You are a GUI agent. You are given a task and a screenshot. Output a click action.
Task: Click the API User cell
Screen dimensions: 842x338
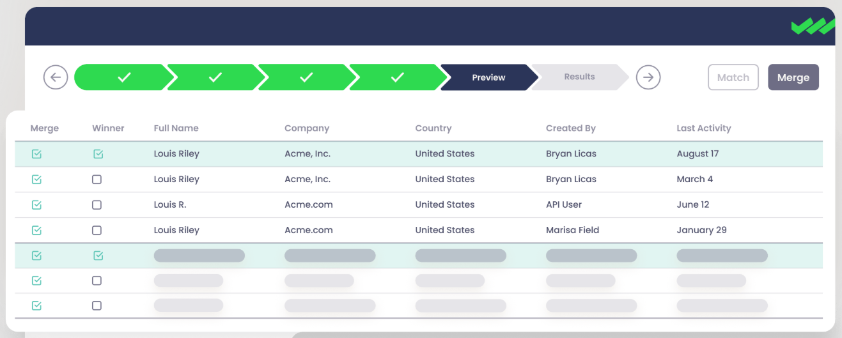coord(564,204)
